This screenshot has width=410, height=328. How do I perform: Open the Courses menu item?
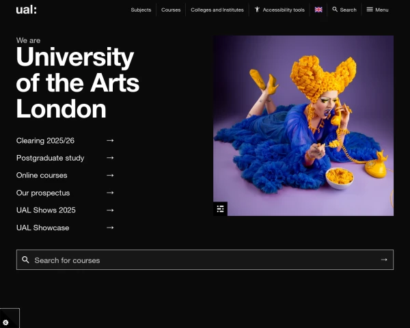coord(171,10)
